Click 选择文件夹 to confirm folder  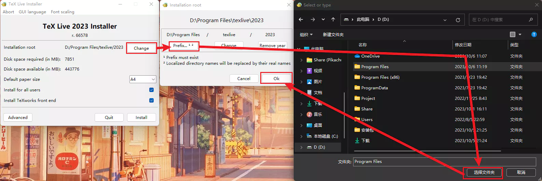484,172
